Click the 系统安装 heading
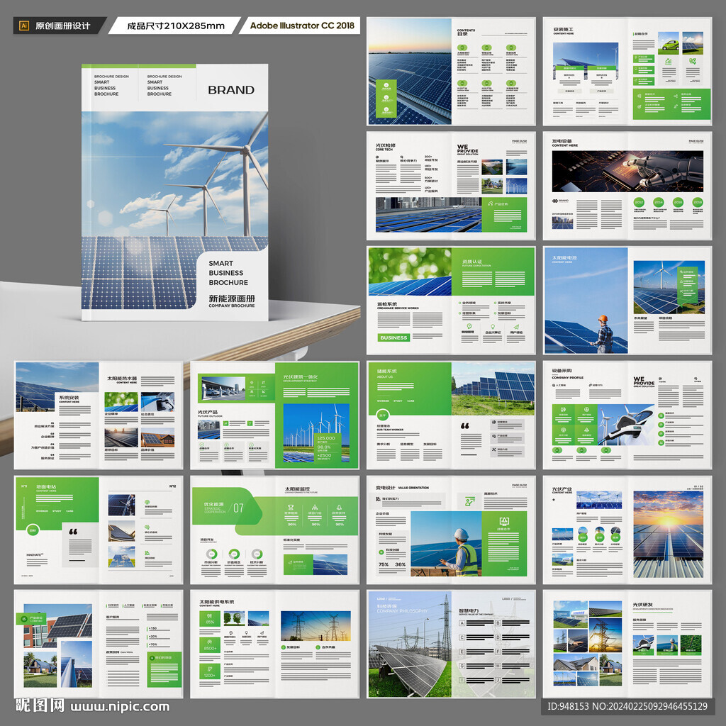This screenshot has height=726, width=726. click(69, 397)
